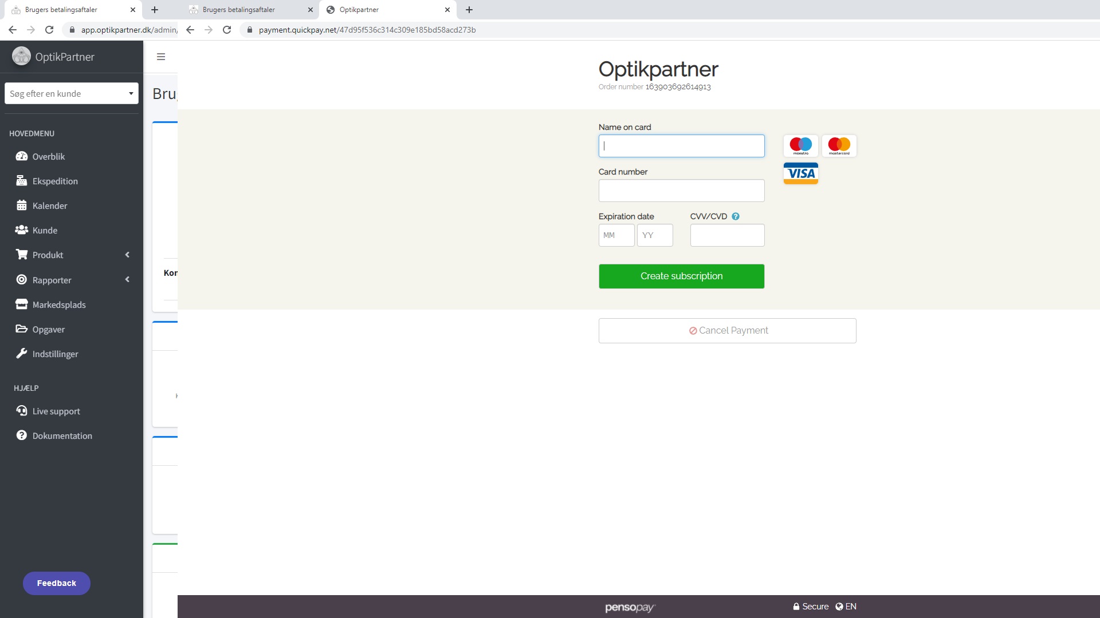Open the hamburger menu toggle icon

coord(161,57)
